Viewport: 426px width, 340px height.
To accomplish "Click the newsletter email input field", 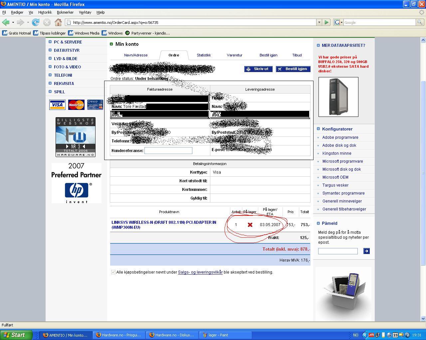I will coord(338,251).
